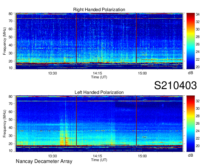Click the bottom plot's dB colorbar
This screenshot has width=203, height=165.
pyautogui.click(x=190, y=124)
